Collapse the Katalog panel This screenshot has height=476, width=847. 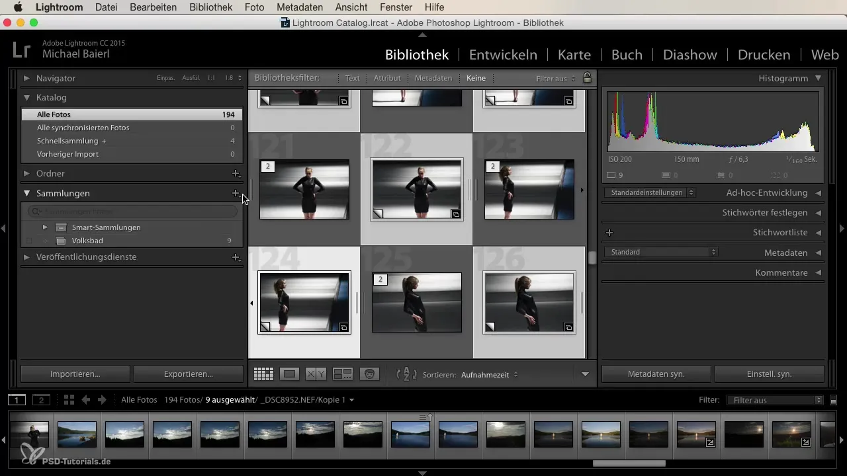tap(26, 97)
